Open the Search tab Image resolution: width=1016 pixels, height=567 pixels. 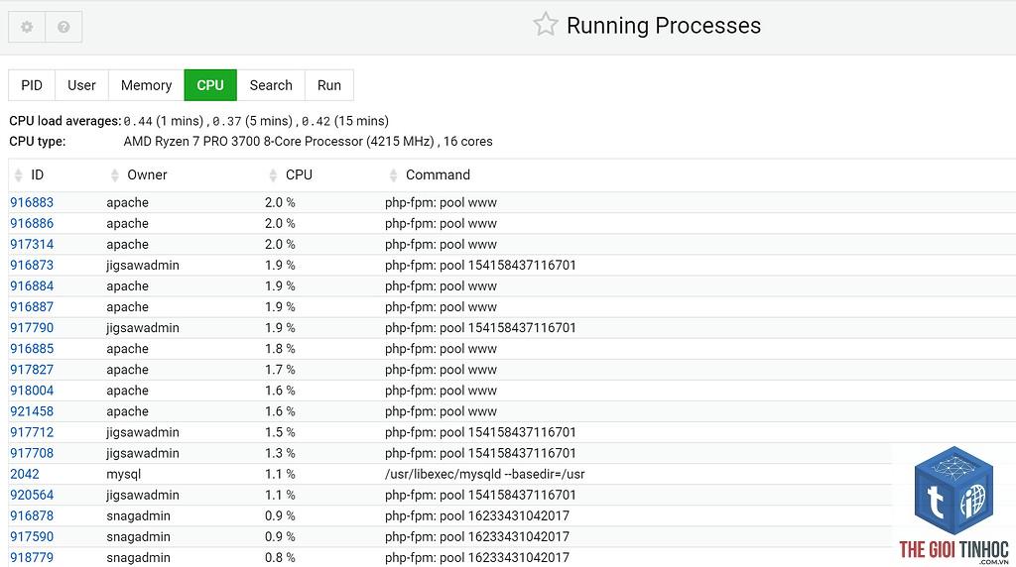271,85
